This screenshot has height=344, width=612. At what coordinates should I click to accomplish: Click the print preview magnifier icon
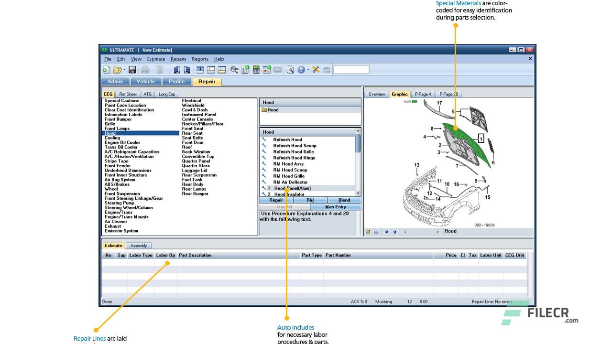pyautogui.click(x=290, y=70)
